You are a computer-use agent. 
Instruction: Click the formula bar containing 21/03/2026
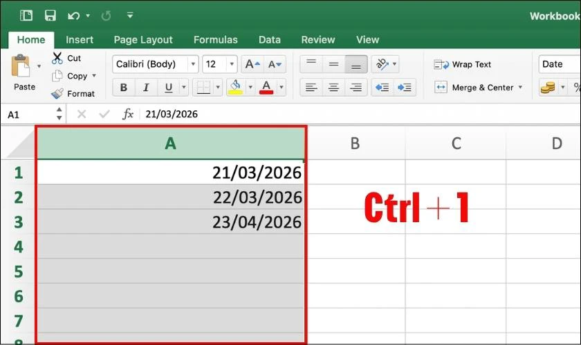tap(360, 114)
